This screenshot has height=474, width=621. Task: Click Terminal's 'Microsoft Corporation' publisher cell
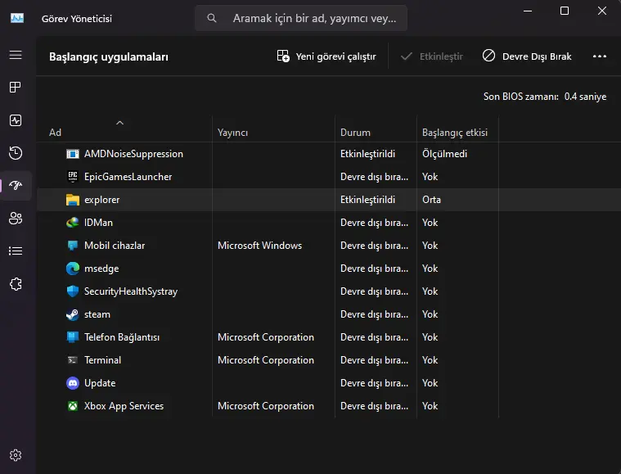[x=265, y=360]
